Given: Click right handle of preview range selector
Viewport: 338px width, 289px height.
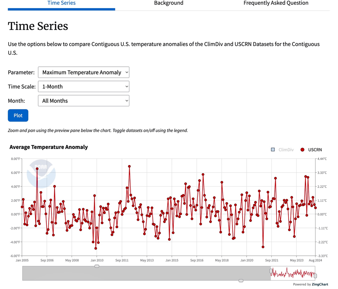Looking at the screenshot, I should pyautogui.click(x=315, y=275).
